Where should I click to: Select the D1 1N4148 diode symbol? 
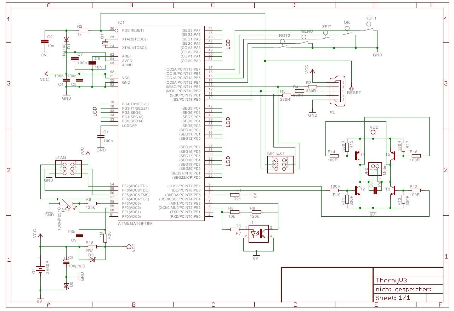tap(66, 39)
